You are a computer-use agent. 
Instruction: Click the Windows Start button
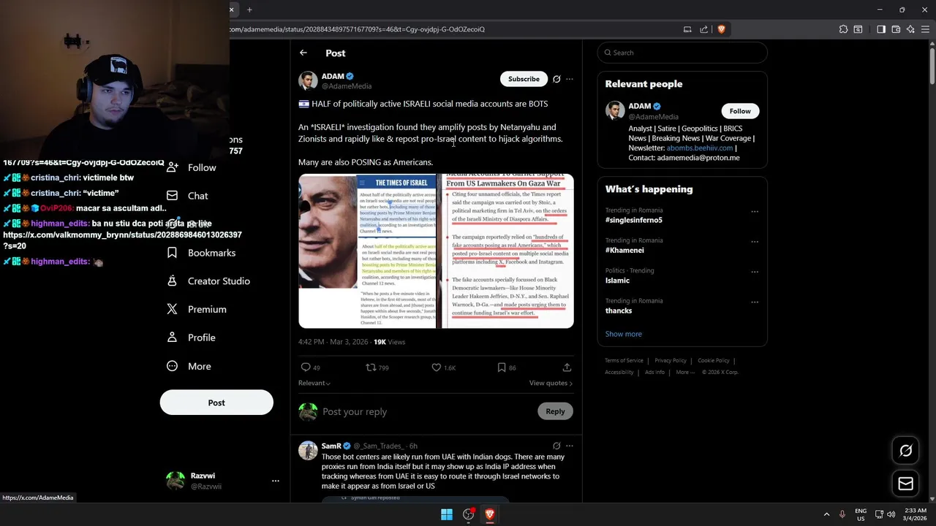coord(447,514)
